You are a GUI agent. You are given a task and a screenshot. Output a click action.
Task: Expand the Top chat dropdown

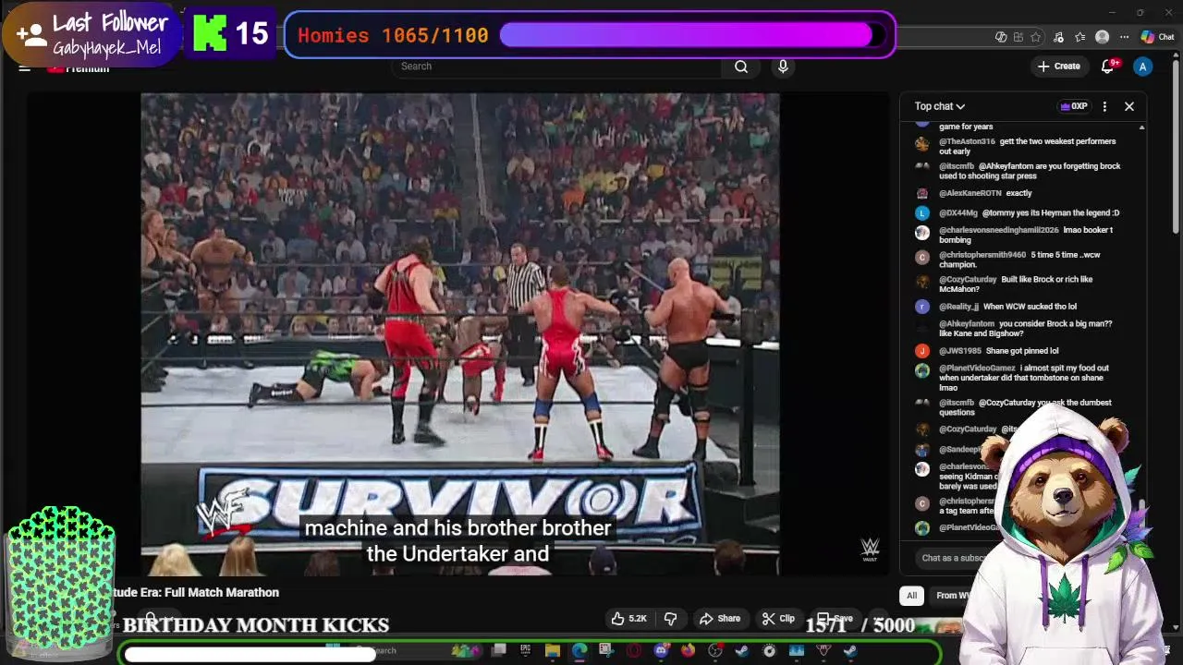[x=940, y=106]
